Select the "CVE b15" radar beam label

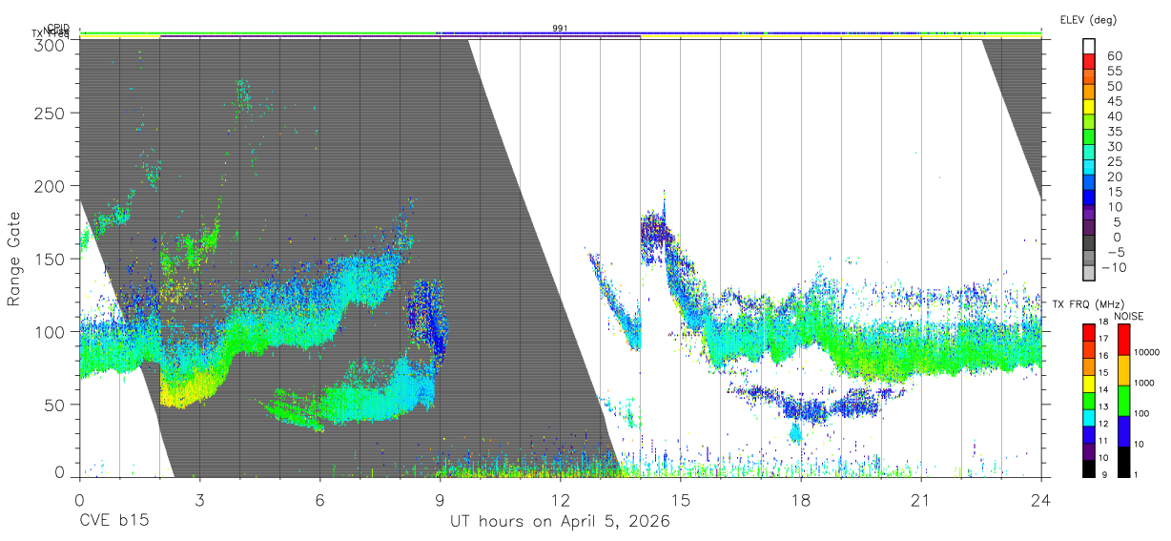tap(113, 522)
